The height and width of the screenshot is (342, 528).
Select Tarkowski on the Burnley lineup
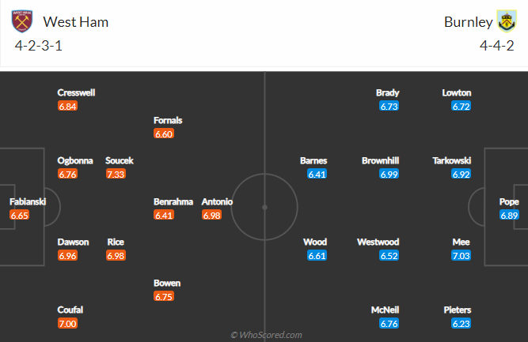click(451, 160)
